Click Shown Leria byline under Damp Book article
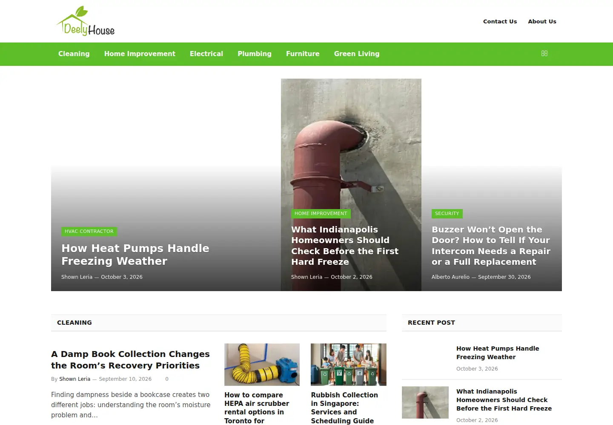Image resolution: width=613 pixels, height=425 pixels. (74, 379)
